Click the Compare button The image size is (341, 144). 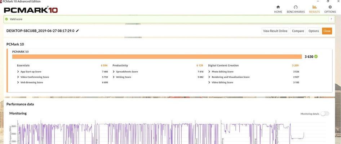click(298, 31)
